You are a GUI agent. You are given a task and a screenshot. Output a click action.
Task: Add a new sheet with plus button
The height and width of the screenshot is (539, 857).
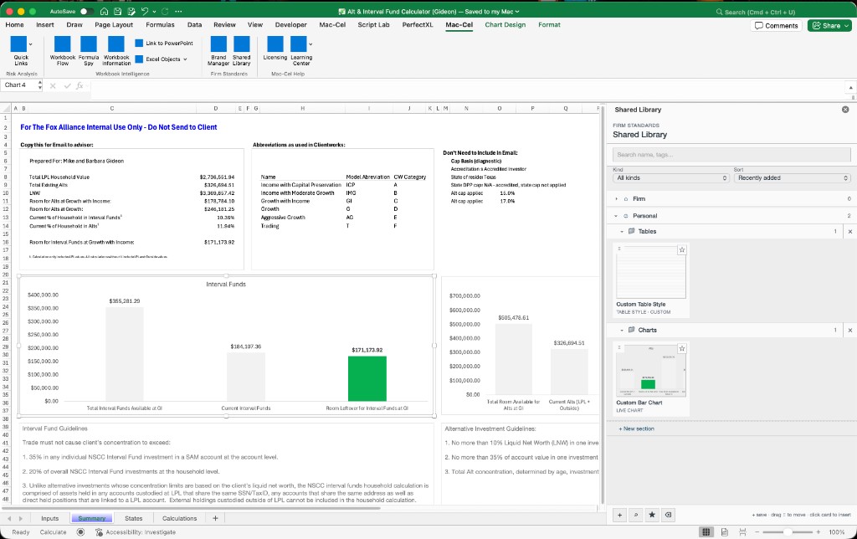215,518
